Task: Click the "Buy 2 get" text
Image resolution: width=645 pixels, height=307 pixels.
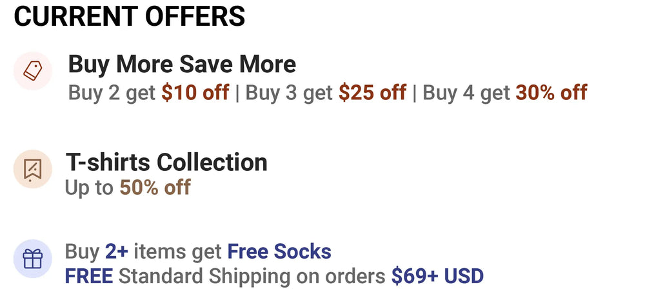Action: coord(112,93)
